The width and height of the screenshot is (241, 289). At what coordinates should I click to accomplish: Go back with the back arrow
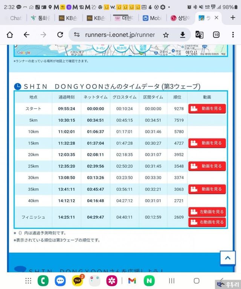point(26,35)
